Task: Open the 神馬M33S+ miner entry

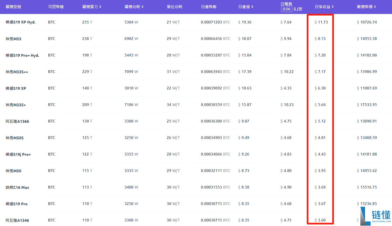Action: [16, 105]
